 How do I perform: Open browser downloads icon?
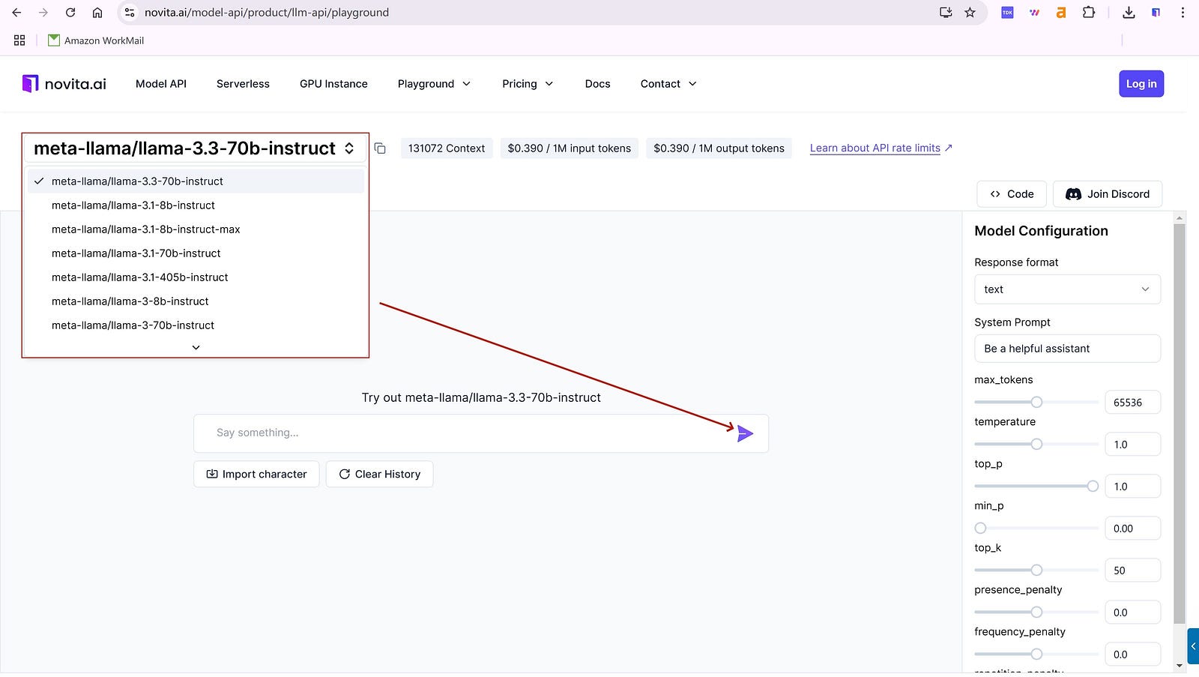point(1129,13)
